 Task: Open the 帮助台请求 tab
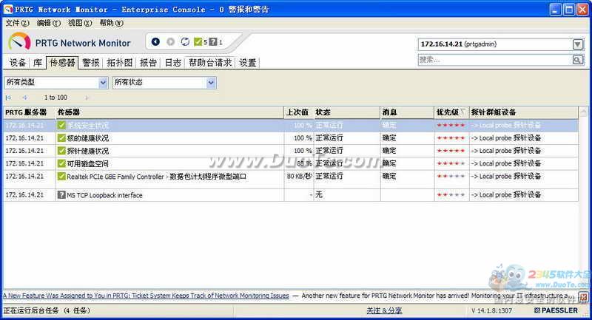pos(210,63)
